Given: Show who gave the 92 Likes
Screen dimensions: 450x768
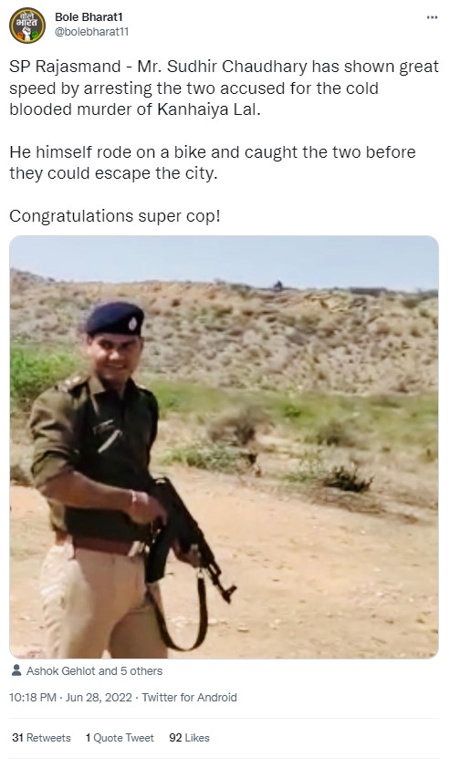Looking at the screenshot, I should [x=189, y=738].
